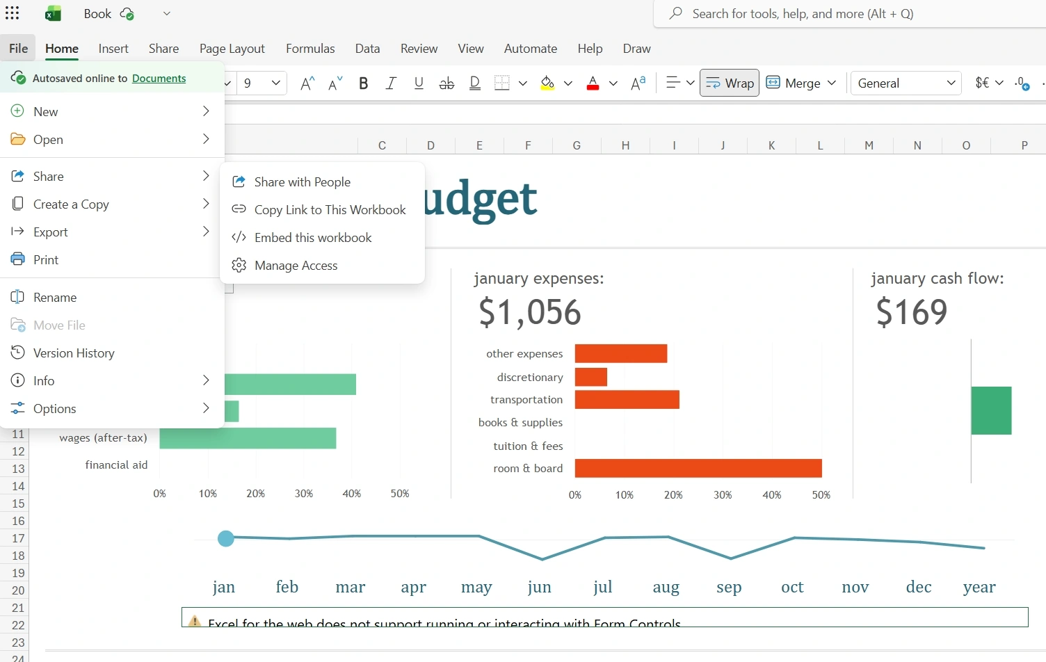
Task: Apply strikethrough formatting
Action: click(446, 83)
